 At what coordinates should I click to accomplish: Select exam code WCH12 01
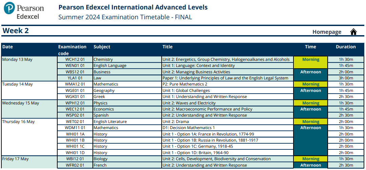click(x=75, y=59)
